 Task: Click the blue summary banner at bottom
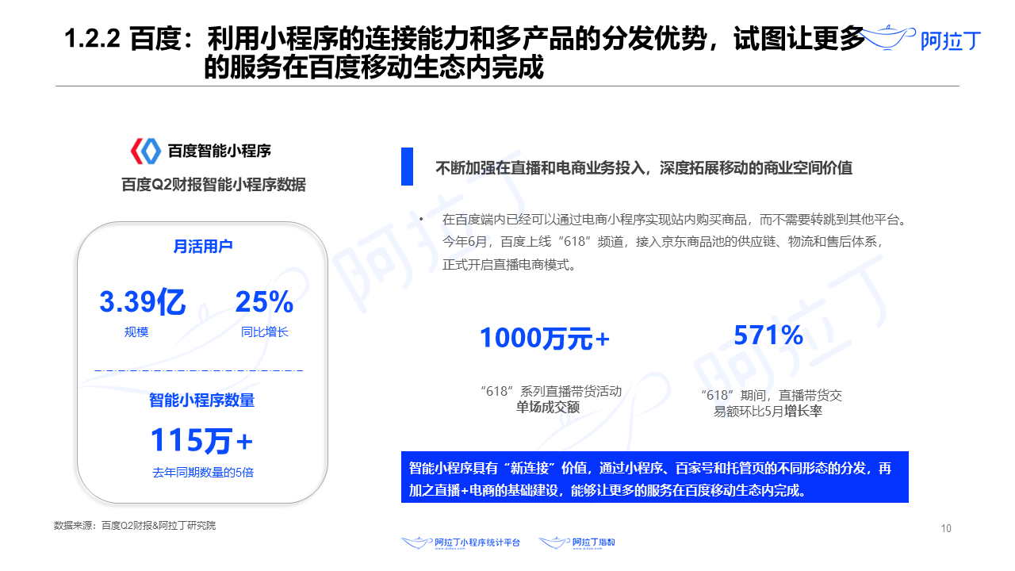[x=654, y=477]
